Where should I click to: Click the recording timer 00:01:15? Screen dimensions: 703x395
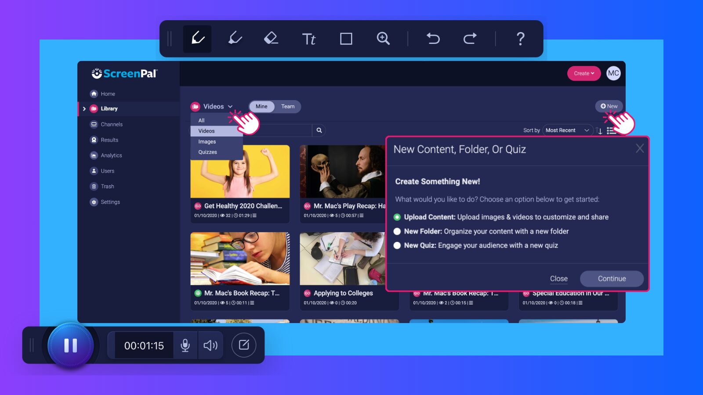[144, 346]
